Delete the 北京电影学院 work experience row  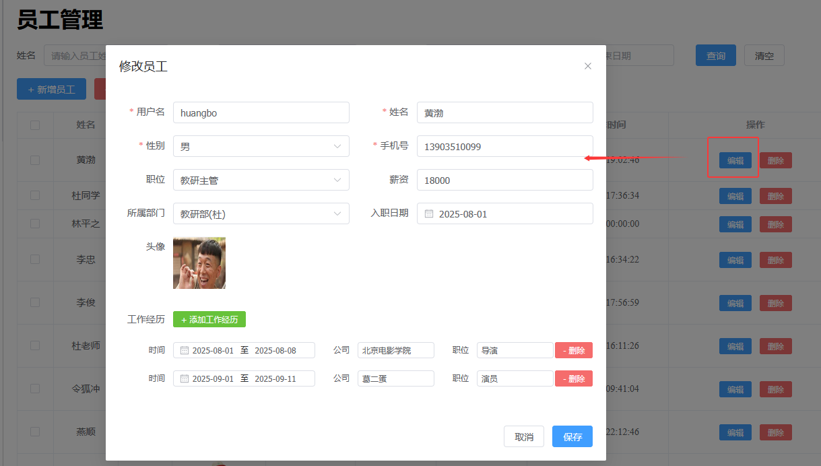(x=574, y=350)
